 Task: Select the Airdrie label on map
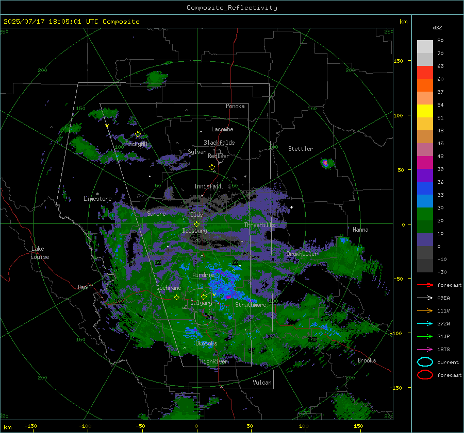click(x=203, y=275)
